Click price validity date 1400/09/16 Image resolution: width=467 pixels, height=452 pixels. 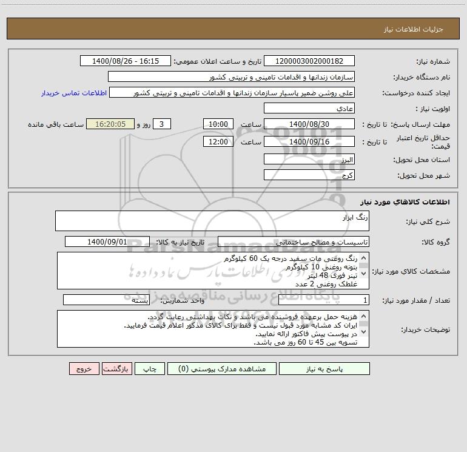309,141
